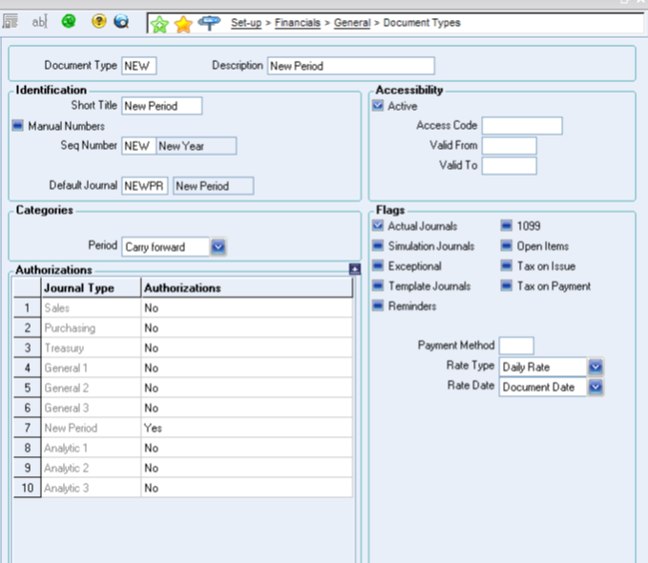Click the Document Type field

click(139, 66)
